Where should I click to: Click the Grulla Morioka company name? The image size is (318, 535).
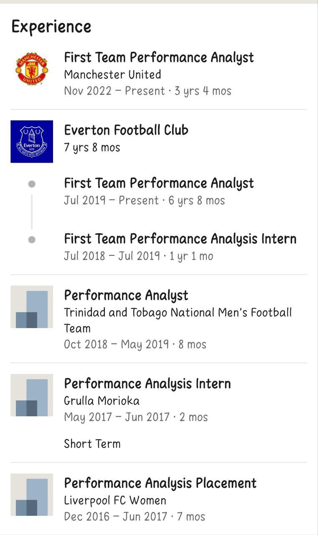pos(102,401)
